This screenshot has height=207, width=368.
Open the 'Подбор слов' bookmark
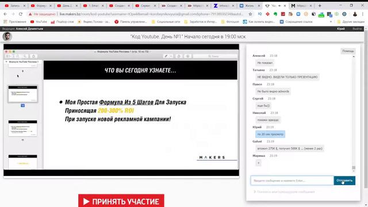tap(62, 22)
